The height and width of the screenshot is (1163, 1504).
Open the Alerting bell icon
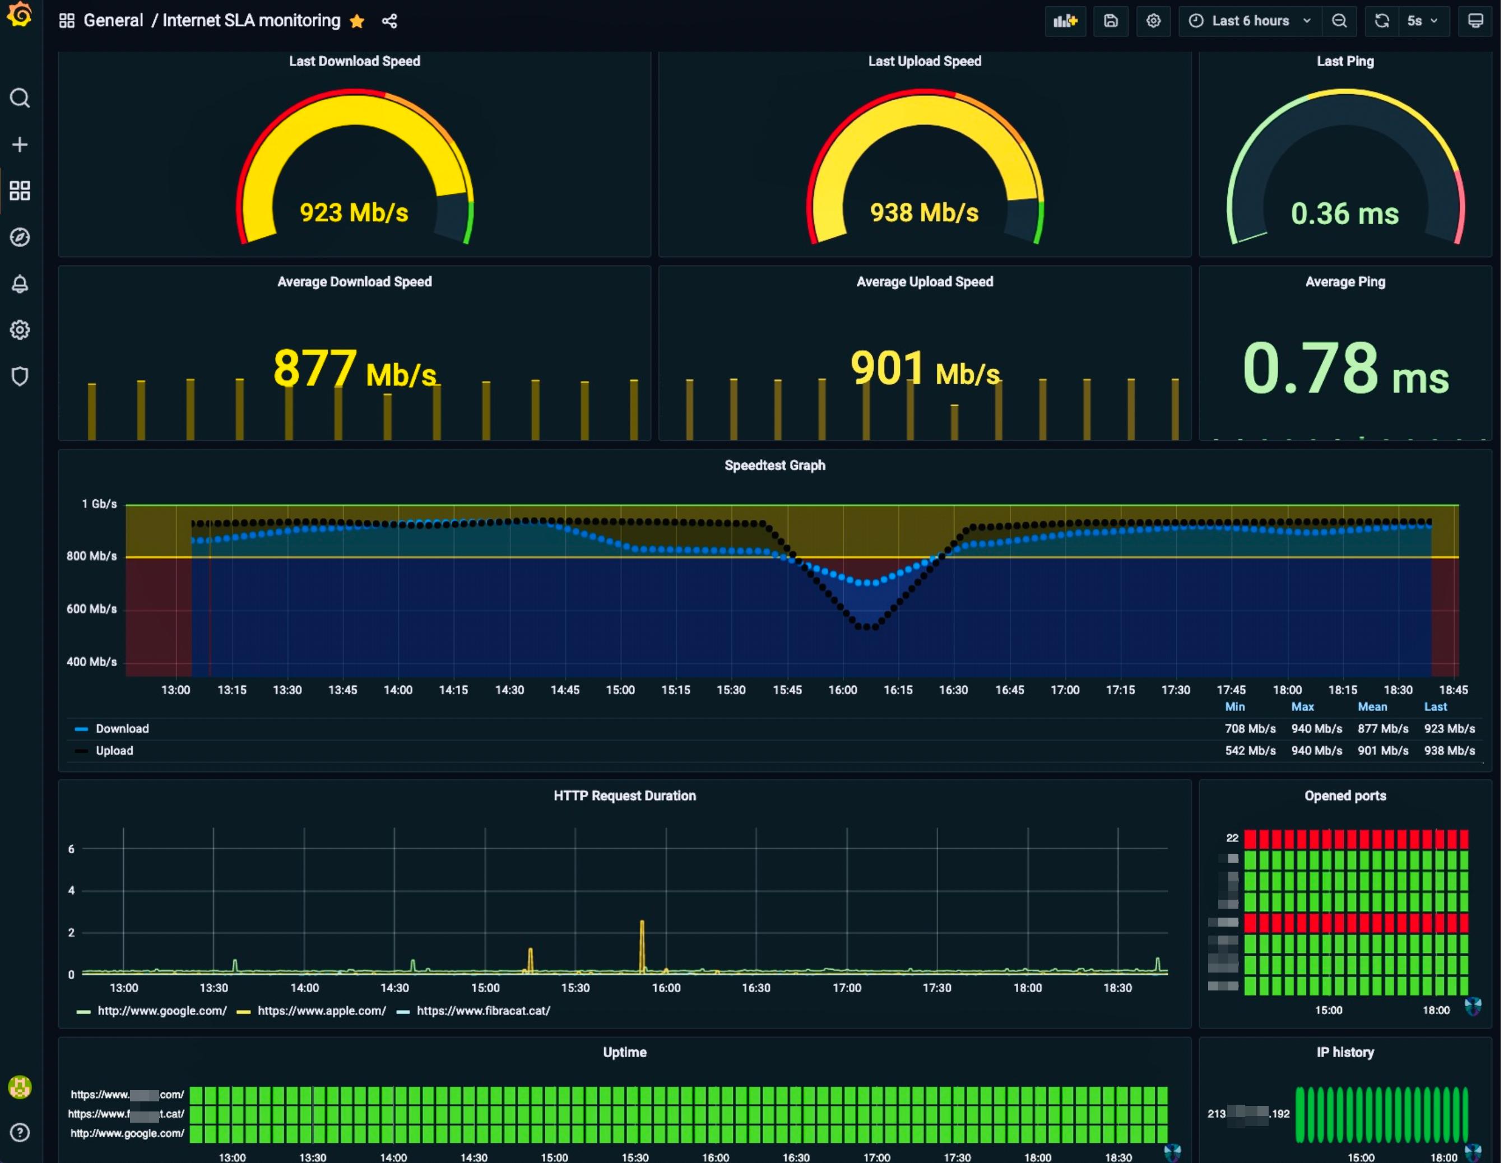20,283
